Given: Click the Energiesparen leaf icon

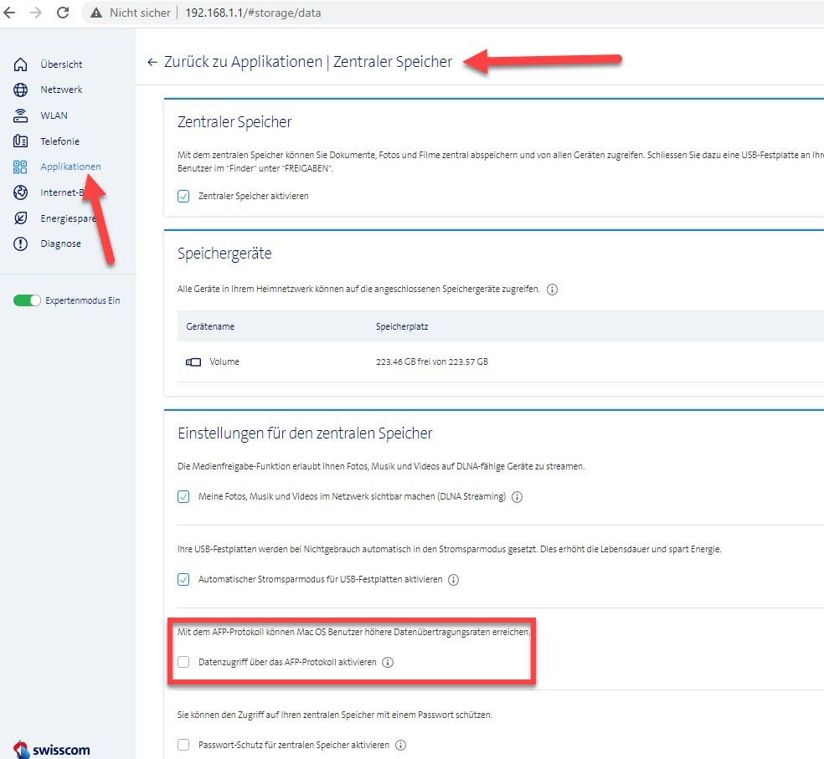Looking at the screenshot, I should [x=21, y=218].
